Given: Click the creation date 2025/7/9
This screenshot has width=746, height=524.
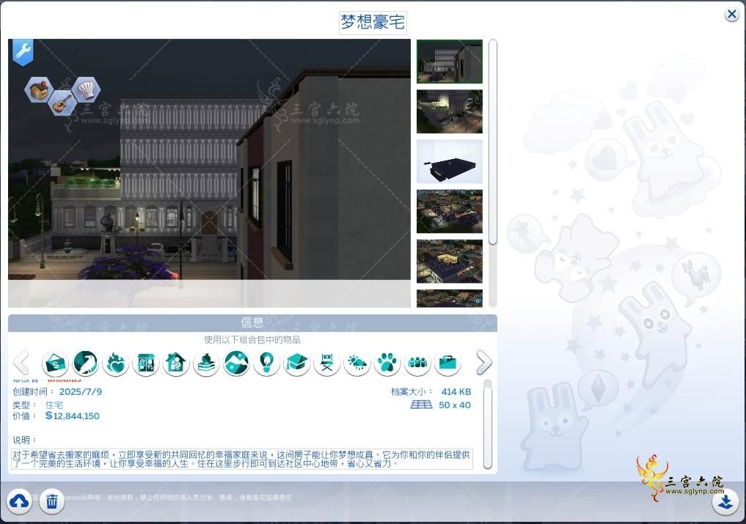Looking at the screenshot, I should [x=81, y=392].
